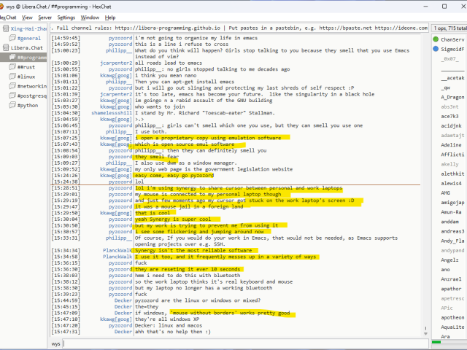Open the #general channel icon
This screenshot has width=467, height=350.
pyautogui.click(x=12, y=38)
